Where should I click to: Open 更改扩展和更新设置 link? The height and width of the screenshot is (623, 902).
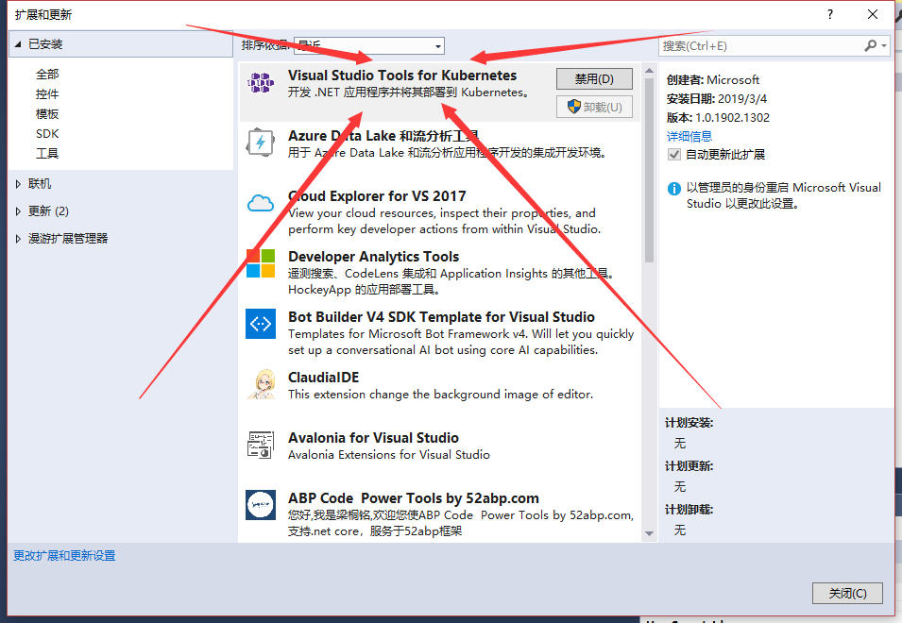[64, 556]
